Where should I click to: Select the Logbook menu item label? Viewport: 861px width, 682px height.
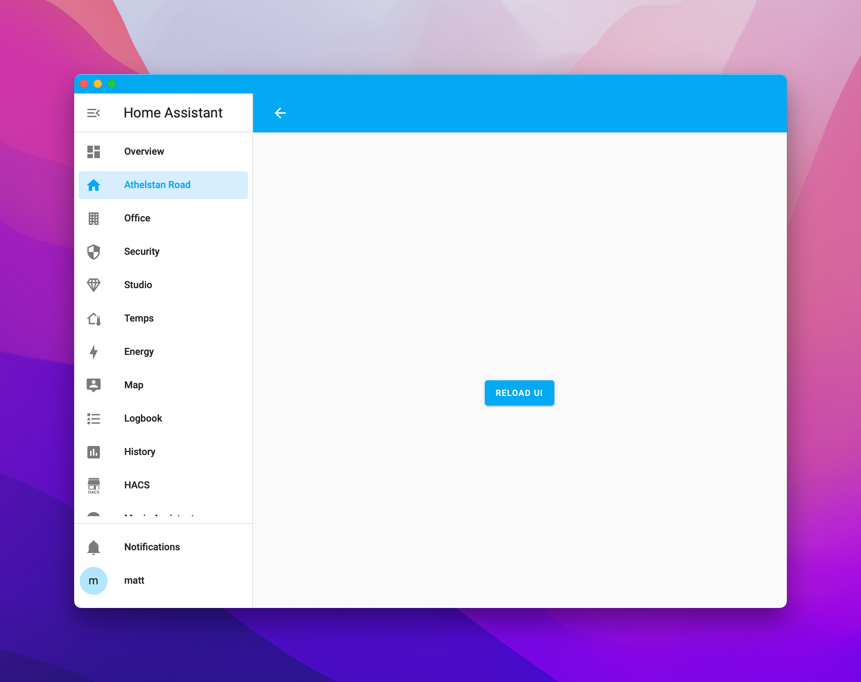pyautogui.click(x=143, y=419)
